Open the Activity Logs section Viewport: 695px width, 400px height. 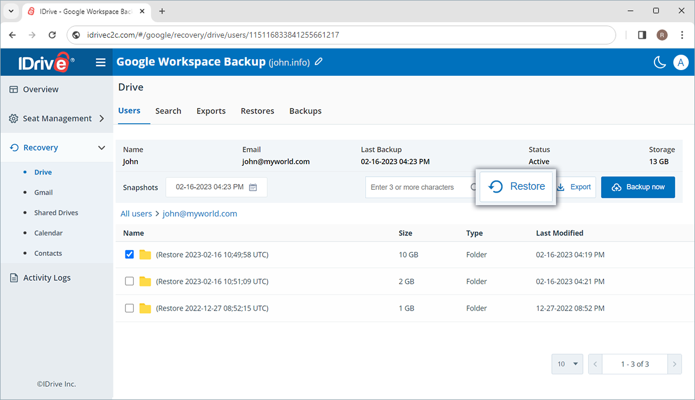click(46, 277)
